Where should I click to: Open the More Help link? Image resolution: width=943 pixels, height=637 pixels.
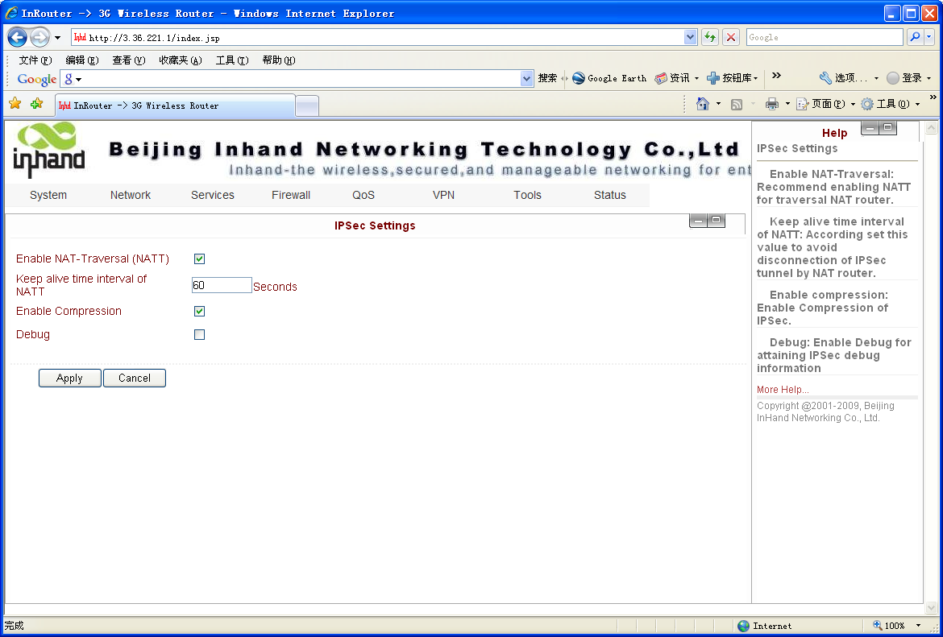(782, 390)
